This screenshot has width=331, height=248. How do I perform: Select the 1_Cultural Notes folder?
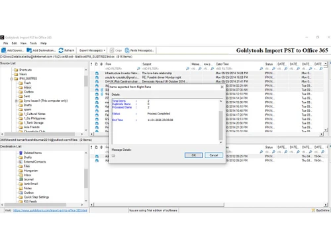click(x=34, y=114)
